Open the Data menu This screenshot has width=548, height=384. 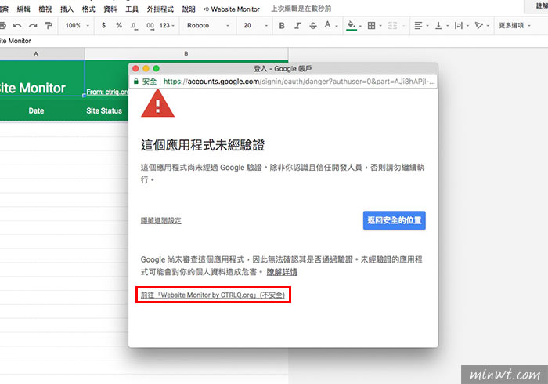(110, 9)
